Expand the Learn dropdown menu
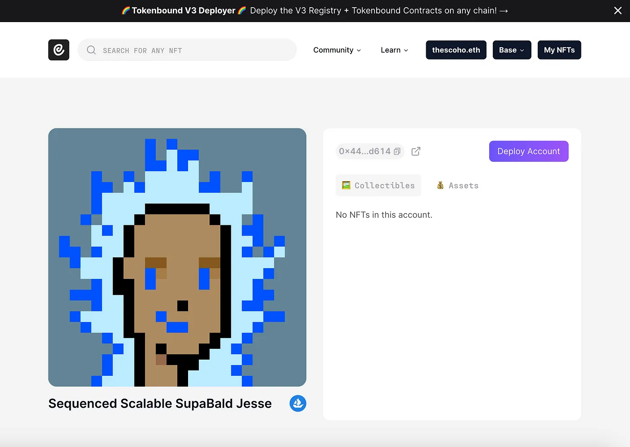This screenshot has height=447, width=630. coord(394,50)
